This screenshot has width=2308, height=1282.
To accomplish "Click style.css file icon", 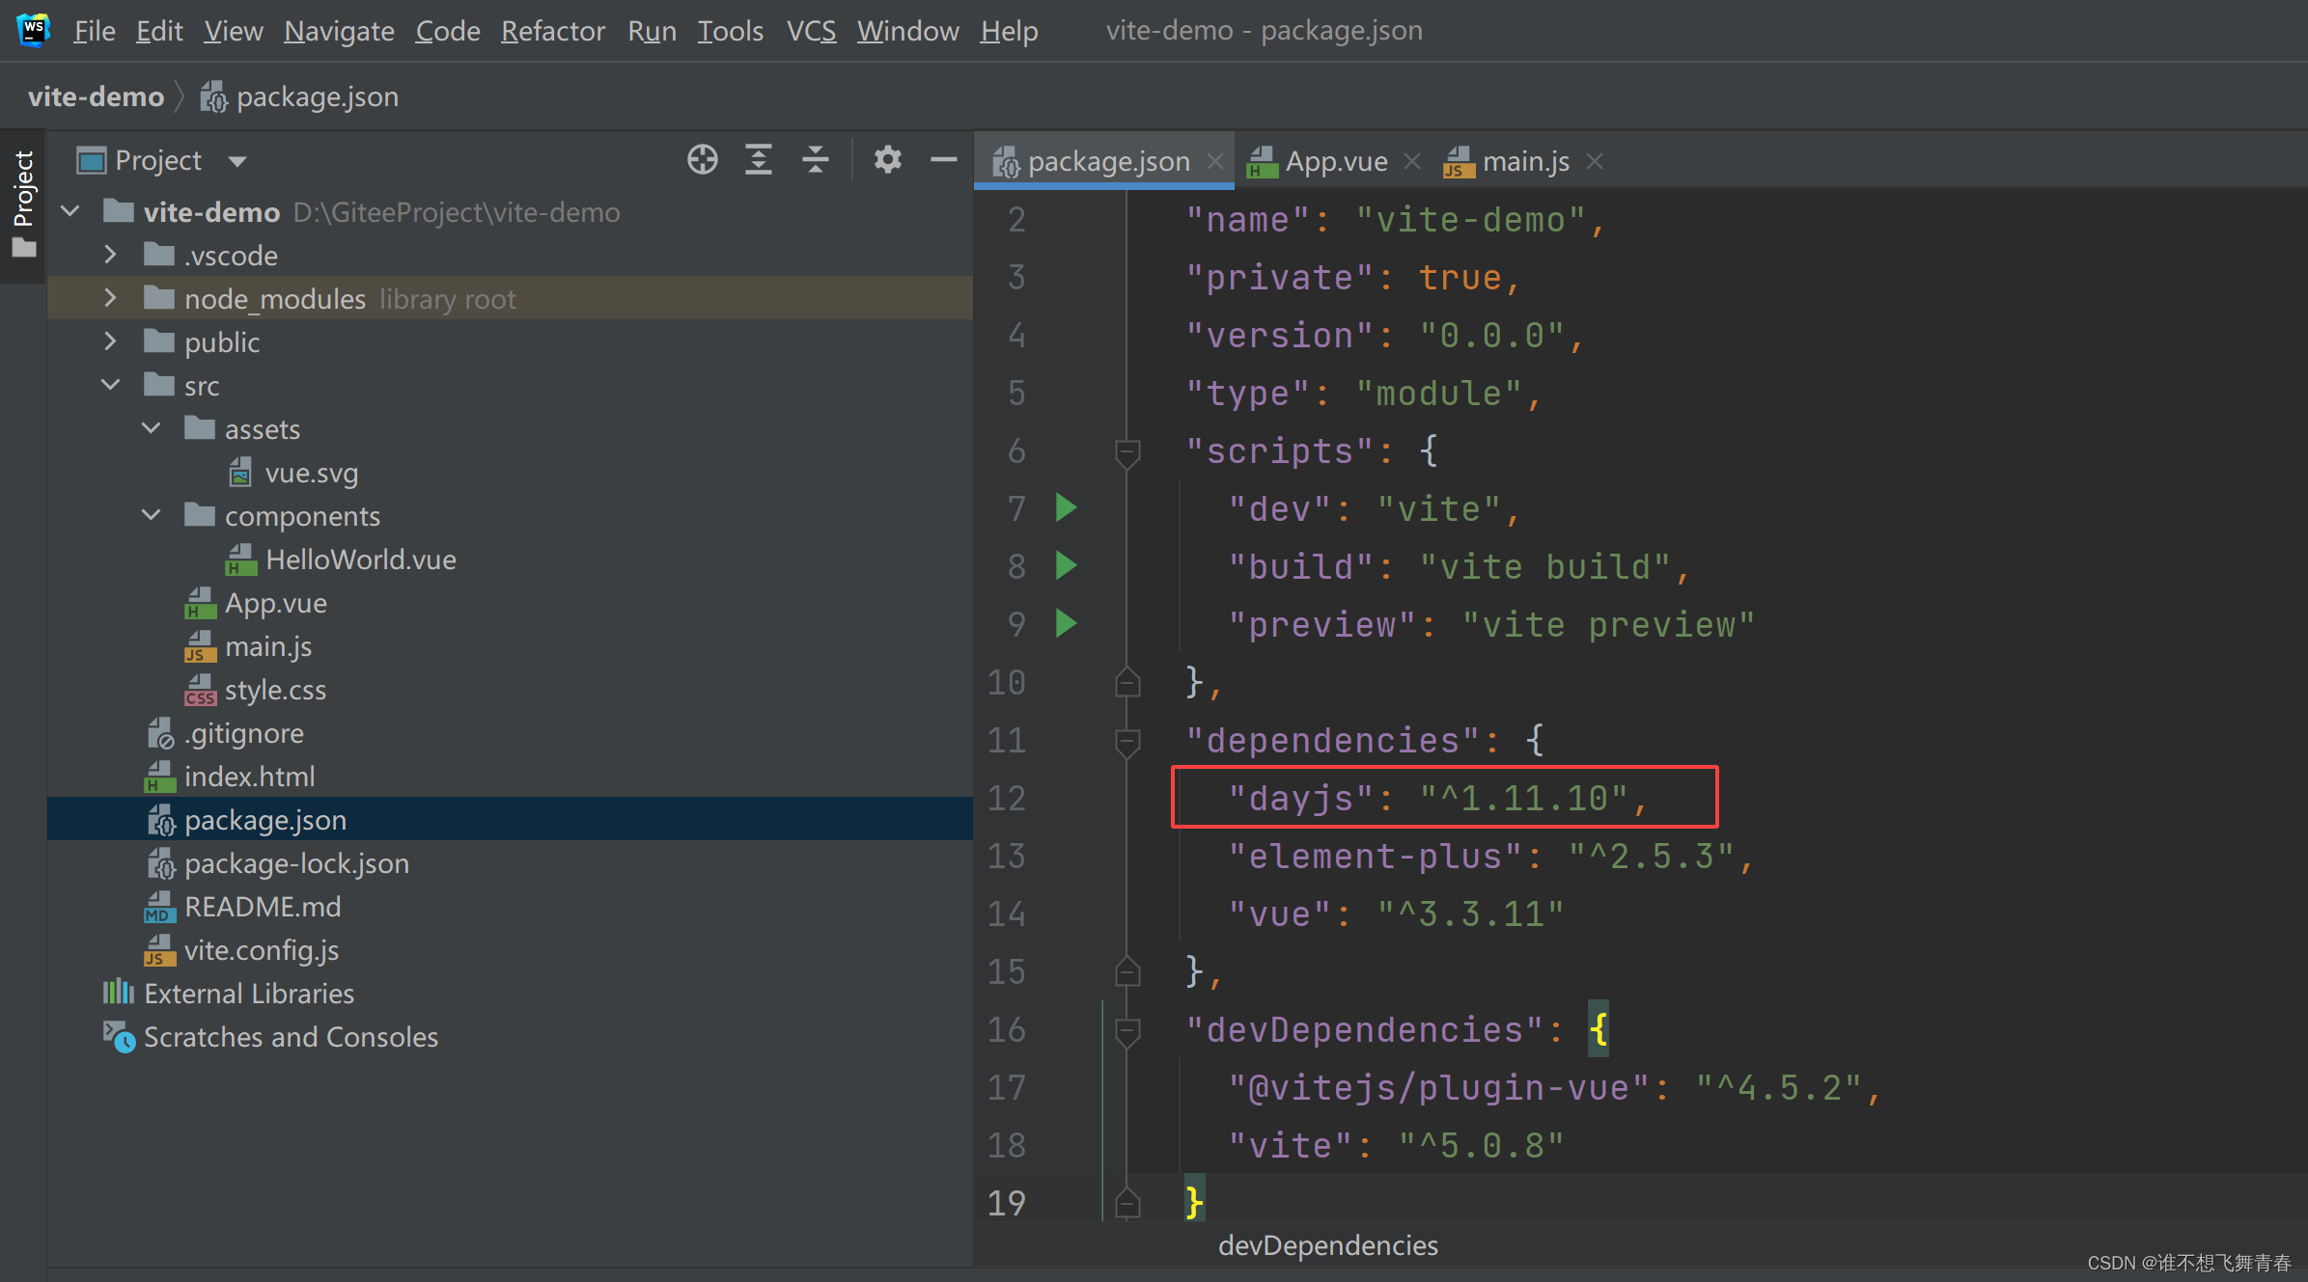I will point(200,690).
